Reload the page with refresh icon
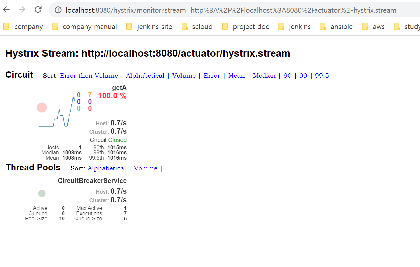This screenshot has width=420, height=267. click(38, 10)
